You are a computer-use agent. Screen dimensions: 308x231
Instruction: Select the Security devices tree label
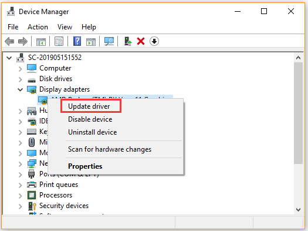[64, 206]
